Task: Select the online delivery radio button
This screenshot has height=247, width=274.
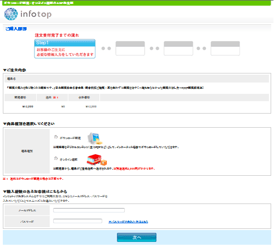Action: tap(56, 158)
